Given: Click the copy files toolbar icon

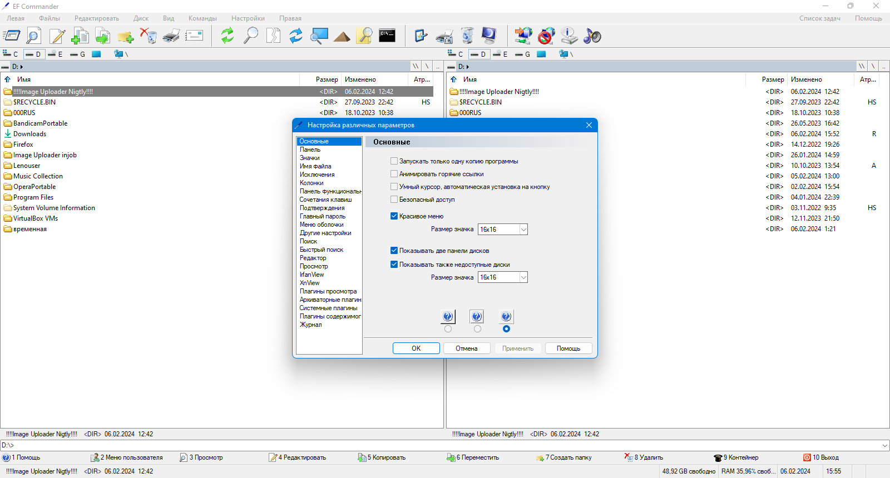Looking at the screenshot, I should click(x=80, y=36).
